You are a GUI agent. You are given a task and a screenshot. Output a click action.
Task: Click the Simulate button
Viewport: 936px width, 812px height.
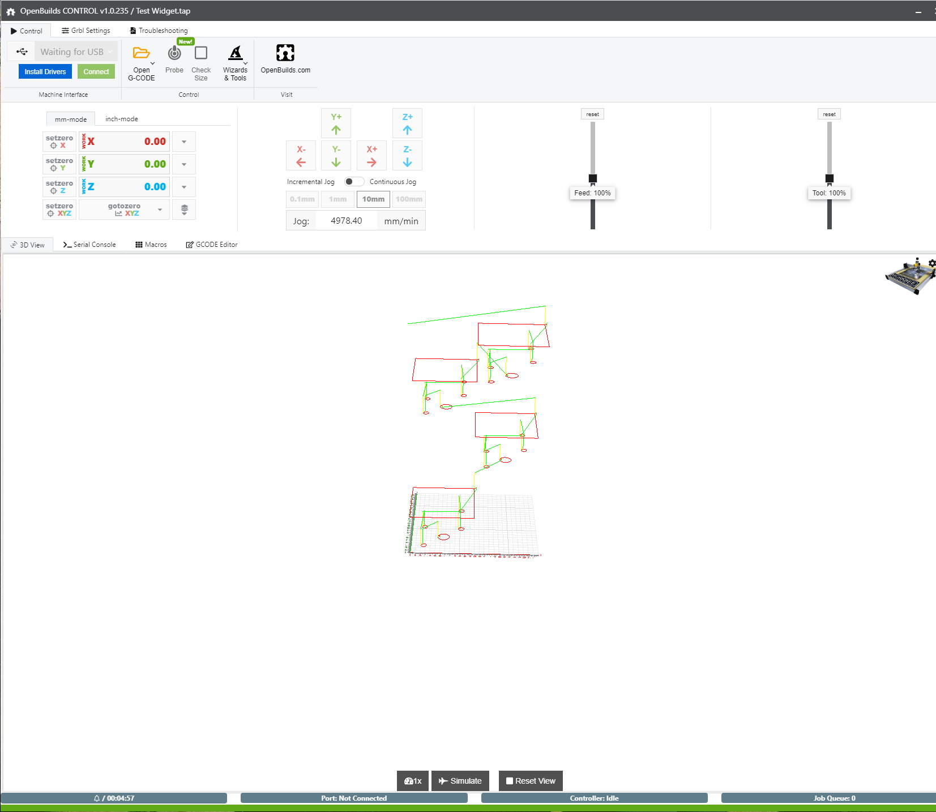point(460,781)
